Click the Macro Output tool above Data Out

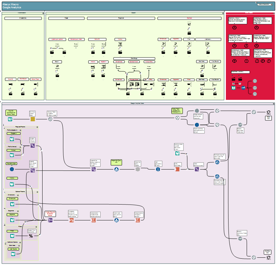(x=268, y=112)
